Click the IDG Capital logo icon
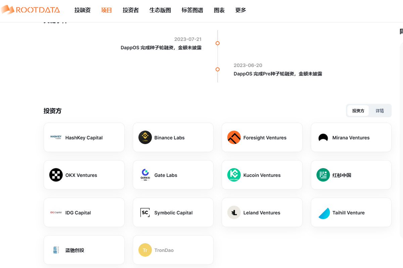The width and height of the screenshot is (403, 268). pos(56,213)
